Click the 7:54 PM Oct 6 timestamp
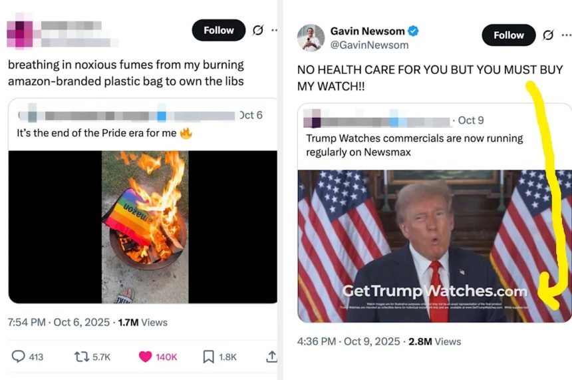 59,322
